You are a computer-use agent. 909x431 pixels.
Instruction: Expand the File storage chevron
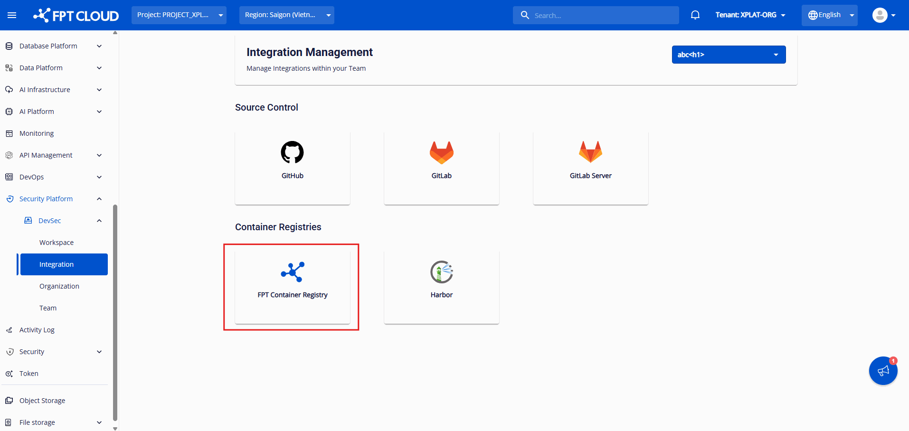99,422
